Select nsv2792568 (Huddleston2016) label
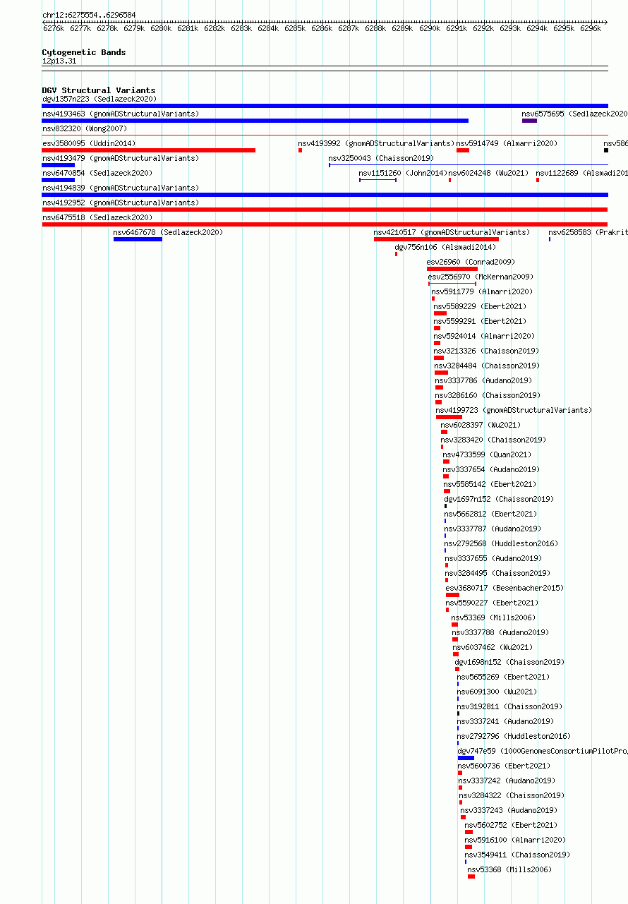 click(x=501, y=543)
